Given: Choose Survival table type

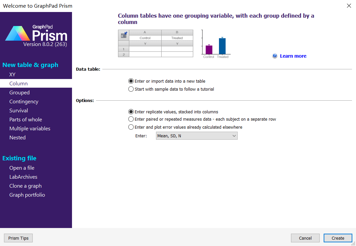Looking at the screenshot, I should (x=19, y=111).
